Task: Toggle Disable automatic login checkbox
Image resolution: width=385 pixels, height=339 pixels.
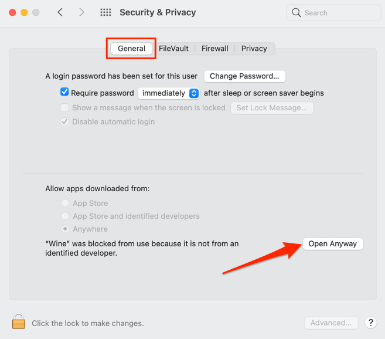Action: [64, 122]
